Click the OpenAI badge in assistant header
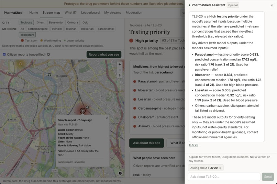This screenshot has width=277, height=184. pyautogui.click(x=233, y=5)
